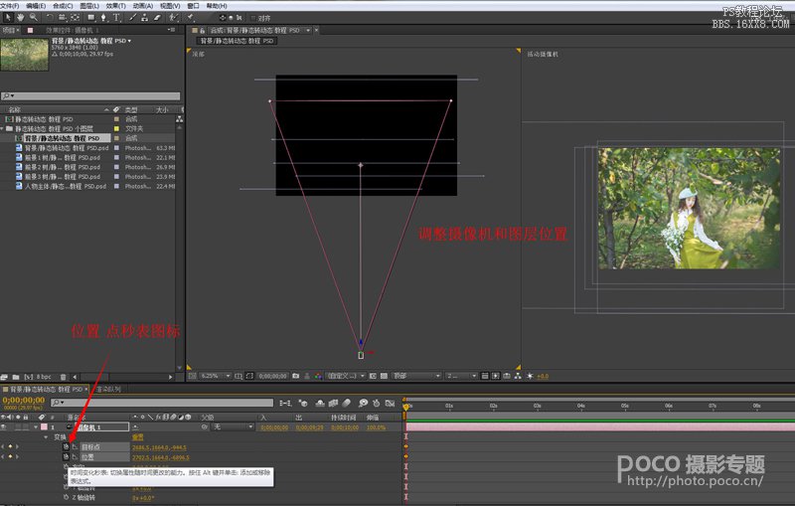The height and width of the screenshot is (506, 795).
Task: Select the Brush tool
Action: pos(133,17)
